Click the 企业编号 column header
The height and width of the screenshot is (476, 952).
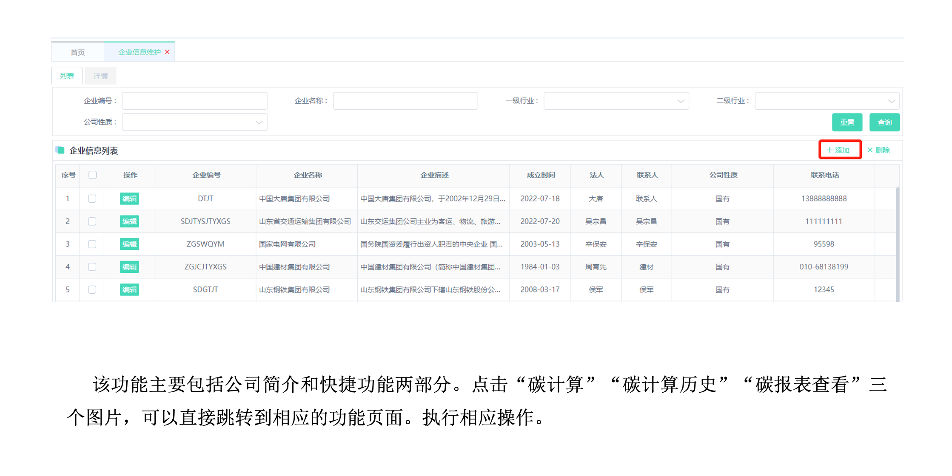(206, 175)
